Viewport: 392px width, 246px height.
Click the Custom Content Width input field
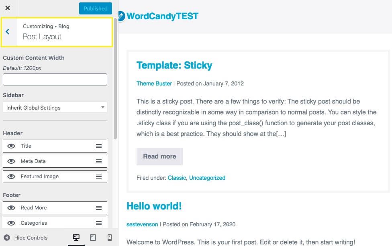55,79
